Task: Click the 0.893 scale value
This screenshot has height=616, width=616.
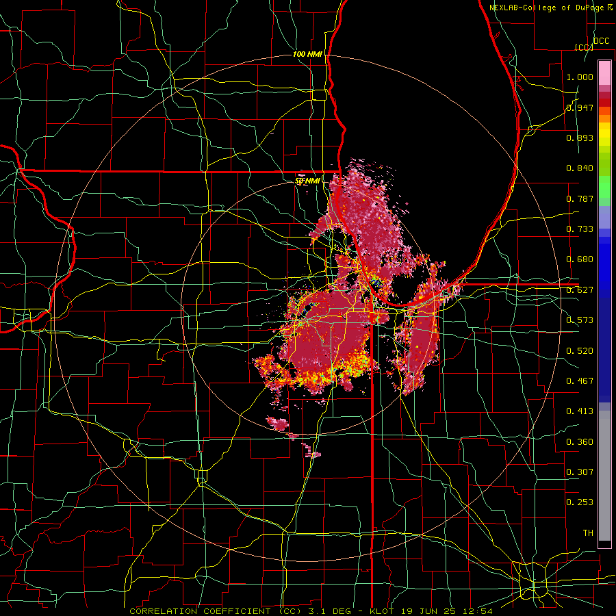Action: coord(580,138)
